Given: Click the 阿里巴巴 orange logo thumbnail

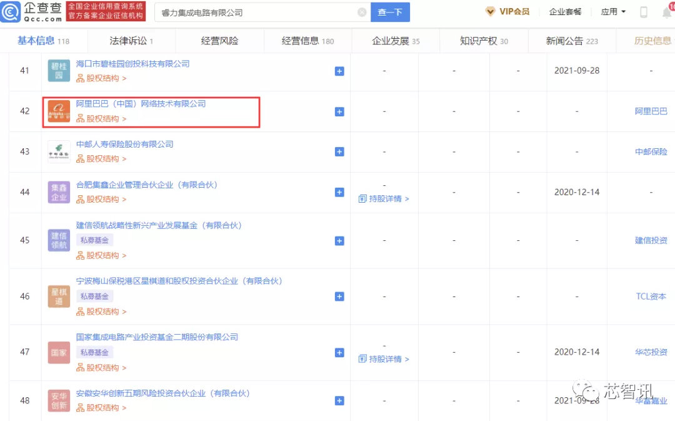Looking at the screenshot, I should coord(59,111).
